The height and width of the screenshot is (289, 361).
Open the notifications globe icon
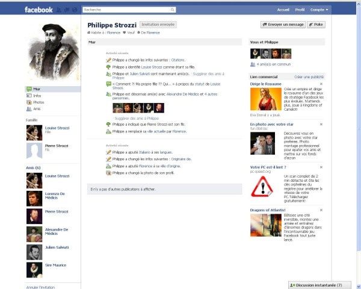point(73,10)
